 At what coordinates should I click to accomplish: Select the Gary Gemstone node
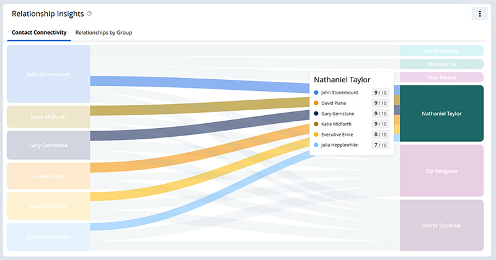pyautogui.click(x=48, y=145)
